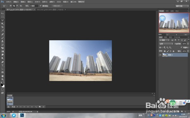Open the Filter menu
The width and height of the screenshot is (190, 118).
tap(52, 2)
